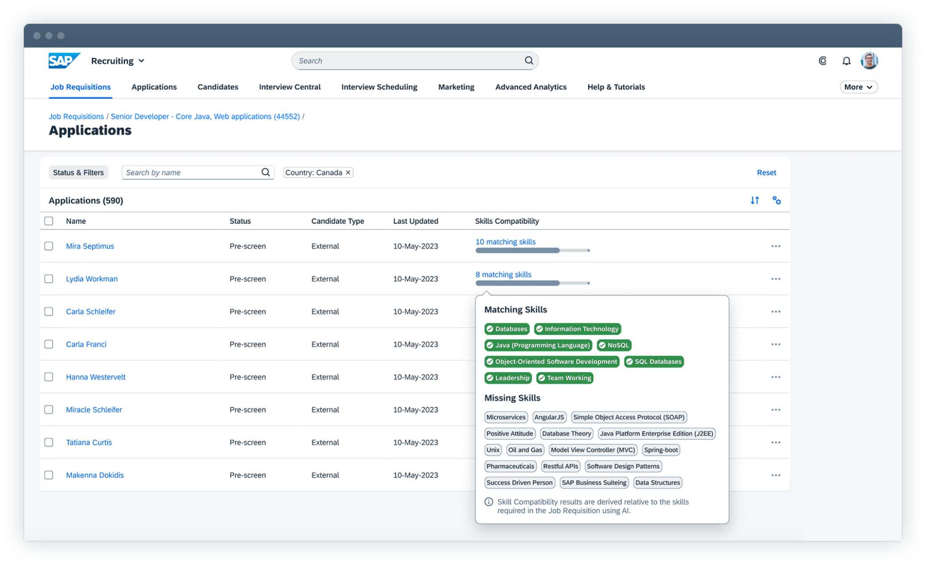Open the actions menu for Carla Schleifer

[x=776, y=312]
